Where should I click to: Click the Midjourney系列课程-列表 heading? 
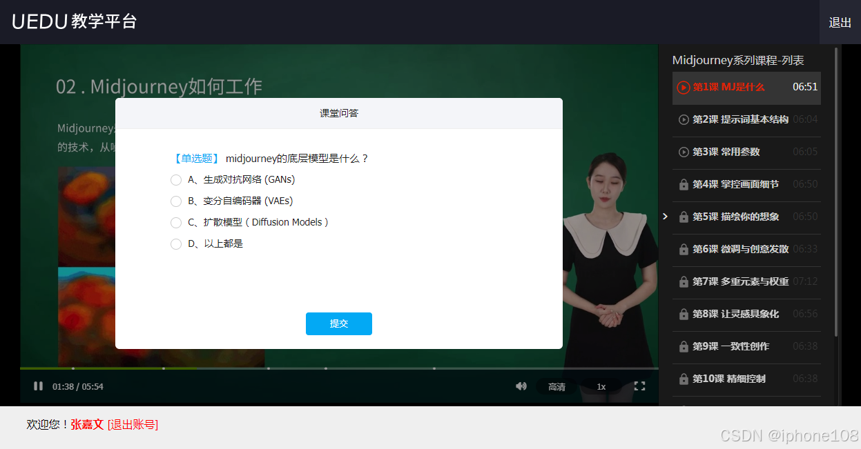tap(738, 61)
